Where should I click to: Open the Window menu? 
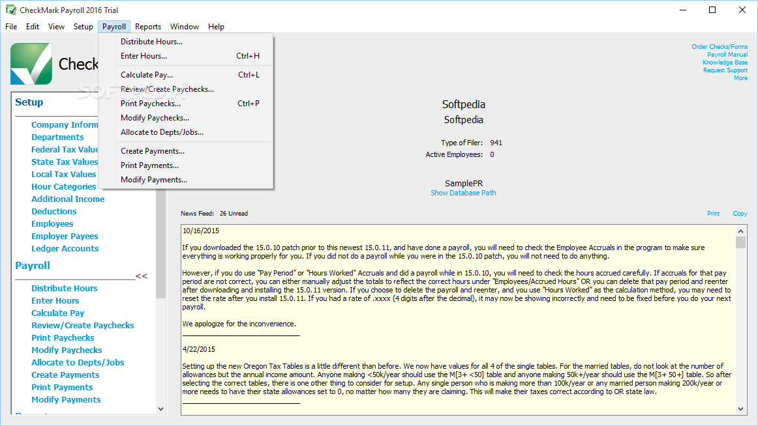pos(184,27)
